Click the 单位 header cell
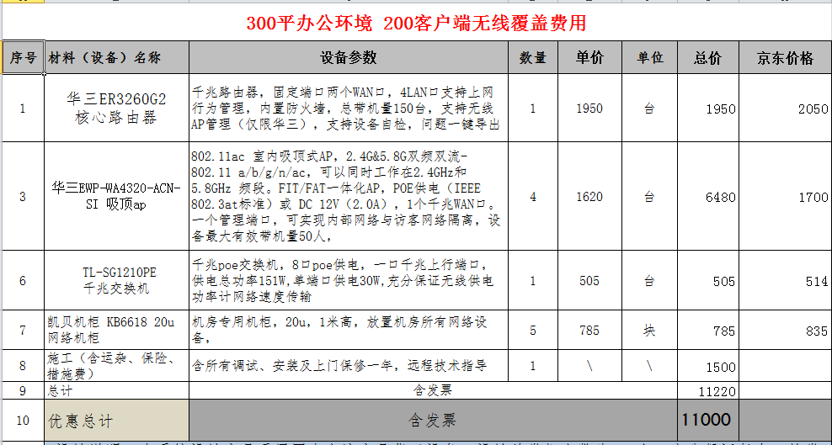 (649, 57)
